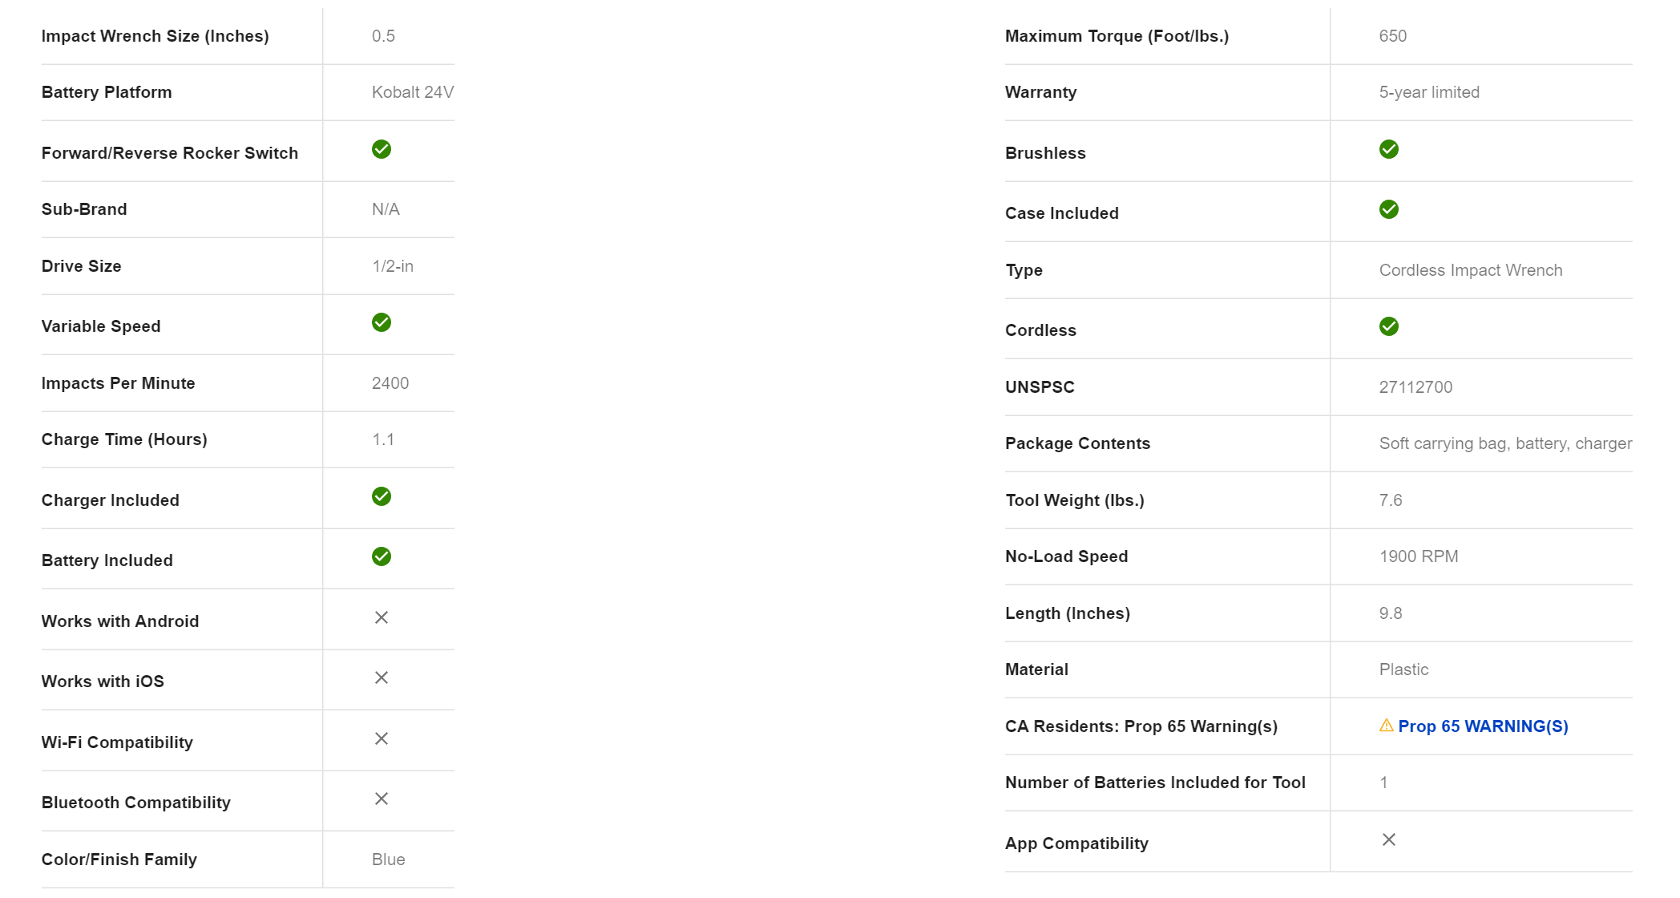Click the Forward/Reverse Rocker Switch green checkmark
This screenshot has width=1680, height=898.
click(x=382, y=149)
